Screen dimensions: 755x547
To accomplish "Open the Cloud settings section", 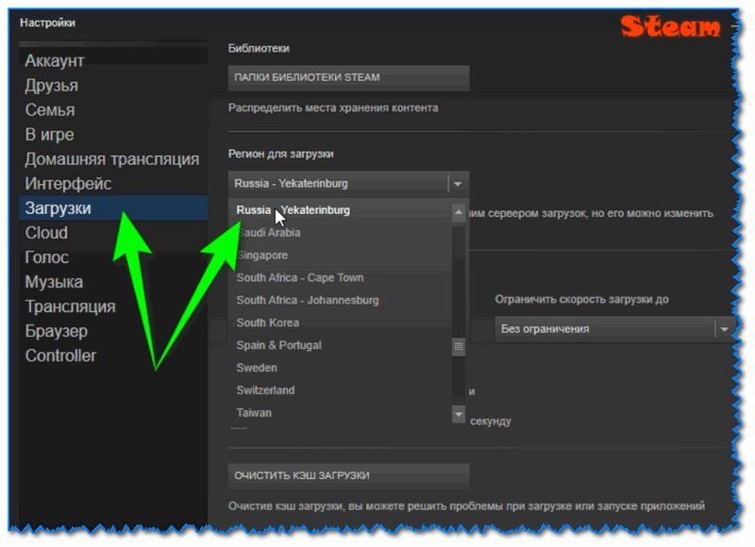I will pos(113,232).
